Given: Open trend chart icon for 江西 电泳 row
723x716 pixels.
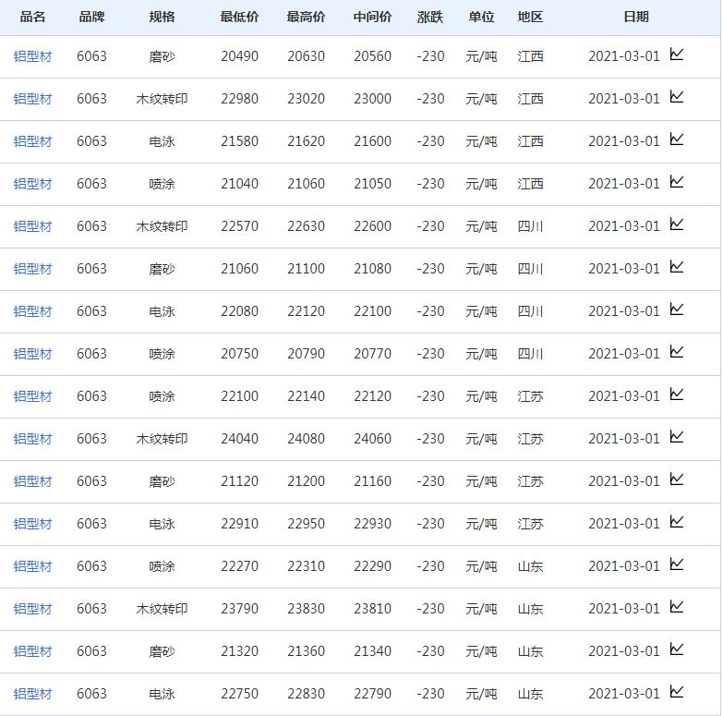Looking at the screenshot, I should (677, 140).
